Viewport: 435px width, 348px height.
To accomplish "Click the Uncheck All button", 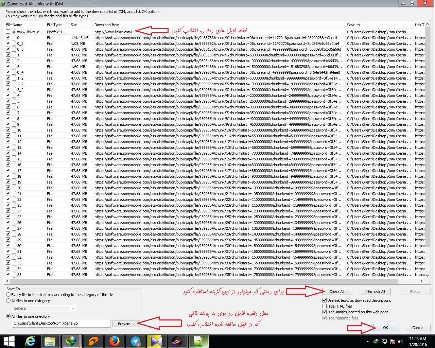I will point(376,292).
